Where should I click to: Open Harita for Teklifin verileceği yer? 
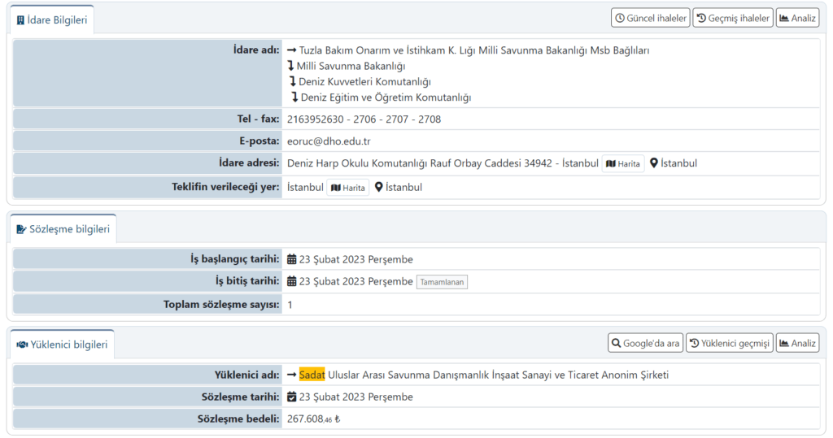pyautogui.click(x=347, y=188)
